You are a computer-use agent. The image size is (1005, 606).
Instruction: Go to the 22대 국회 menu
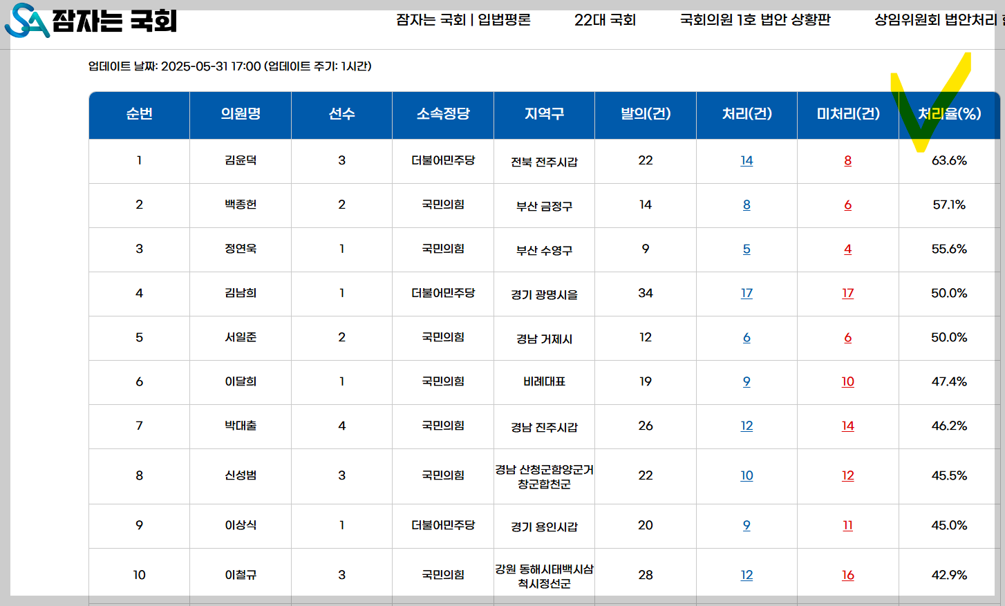[605, 20]
